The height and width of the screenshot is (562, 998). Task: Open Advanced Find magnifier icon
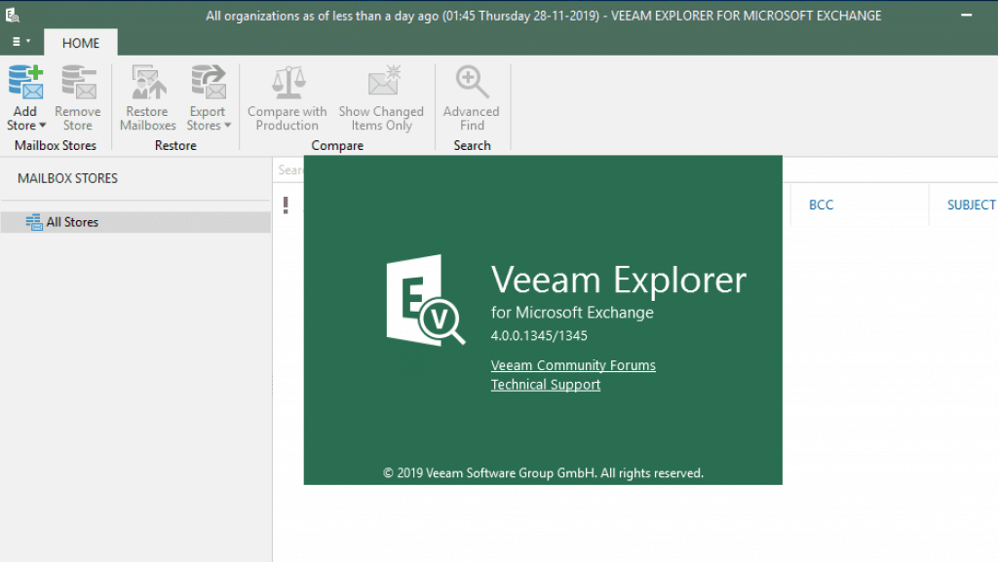click(x=472, y=82)
